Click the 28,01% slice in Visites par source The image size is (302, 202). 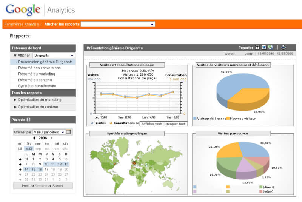[254, 149]
